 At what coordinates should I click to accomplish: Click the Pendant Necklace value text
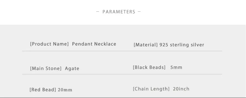coord(94,44)
